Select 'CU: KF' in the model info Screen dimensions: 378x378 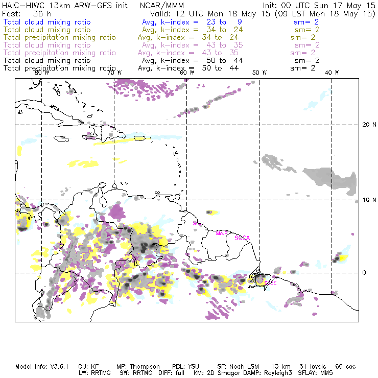click(x=88, y=367)
